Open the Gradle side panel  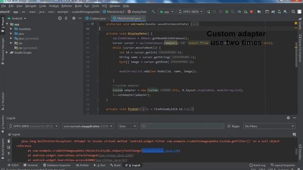click(x=300, y=23)
